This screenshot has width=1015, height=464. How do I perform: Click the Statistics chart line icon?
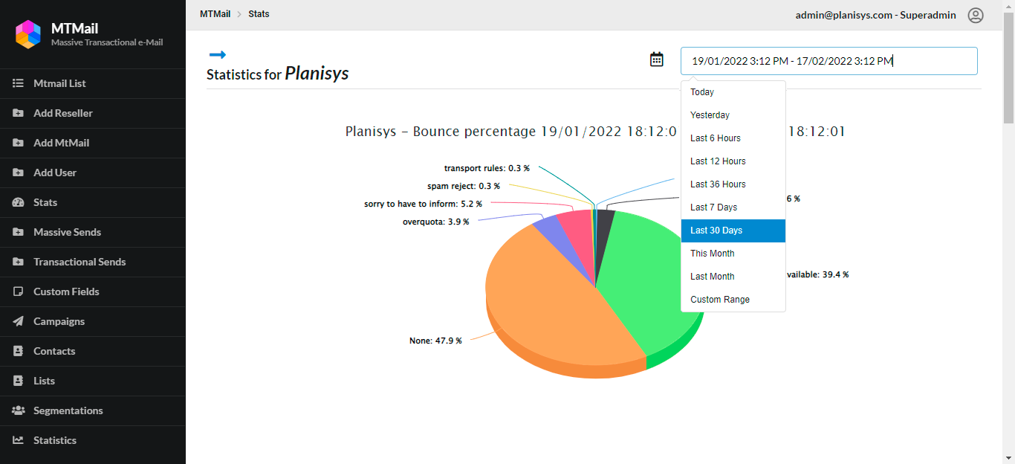pos(19,440)
